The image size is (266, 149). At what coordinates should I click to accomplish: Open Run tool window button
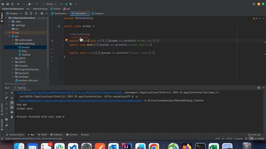tap(31, 135)
